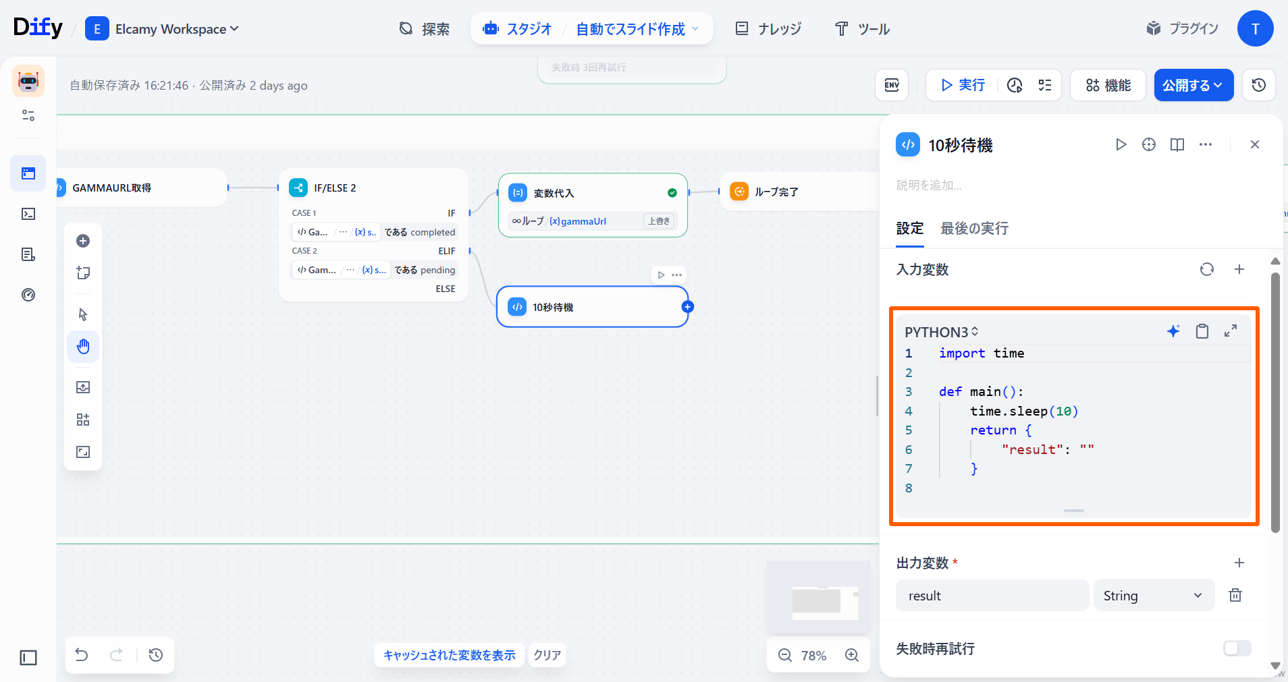Run this step with play icon
The width and height of the screenshot is (1288, 682).
click(1121, 144)
